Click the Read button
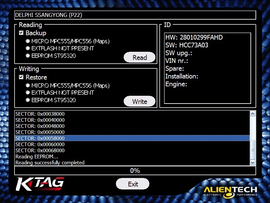This screenshot has height=203, width=270. click(x=139, y=57)
